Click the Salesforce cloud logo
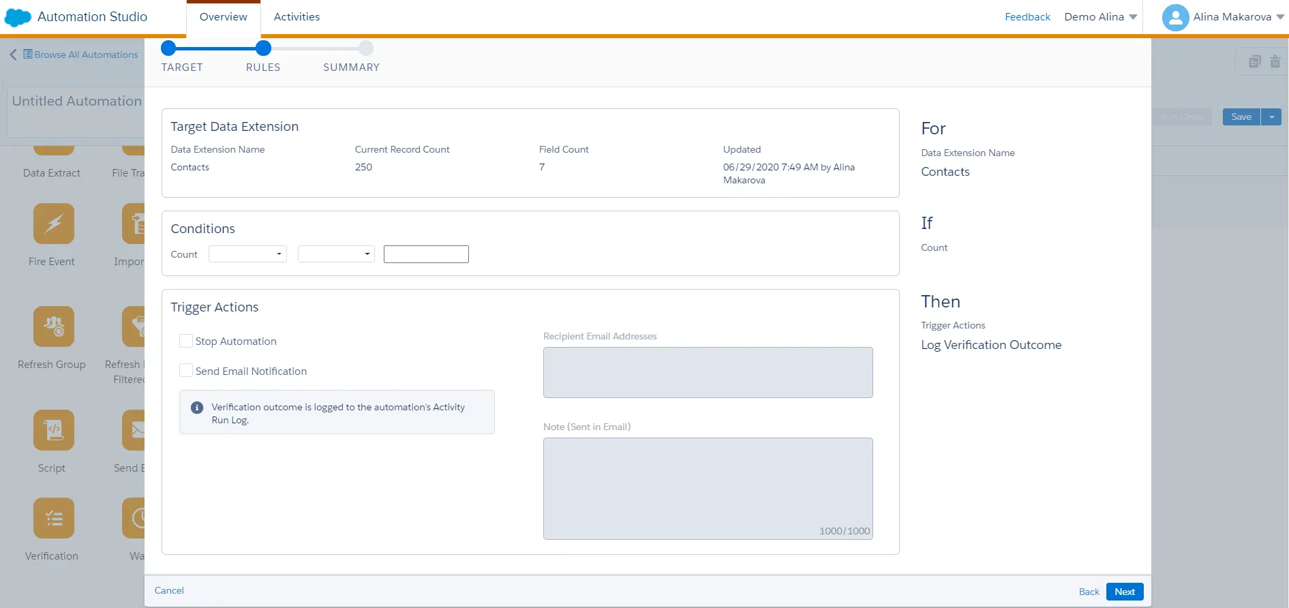This screenshot has width=1289, height=608. [x=18, y=17]
